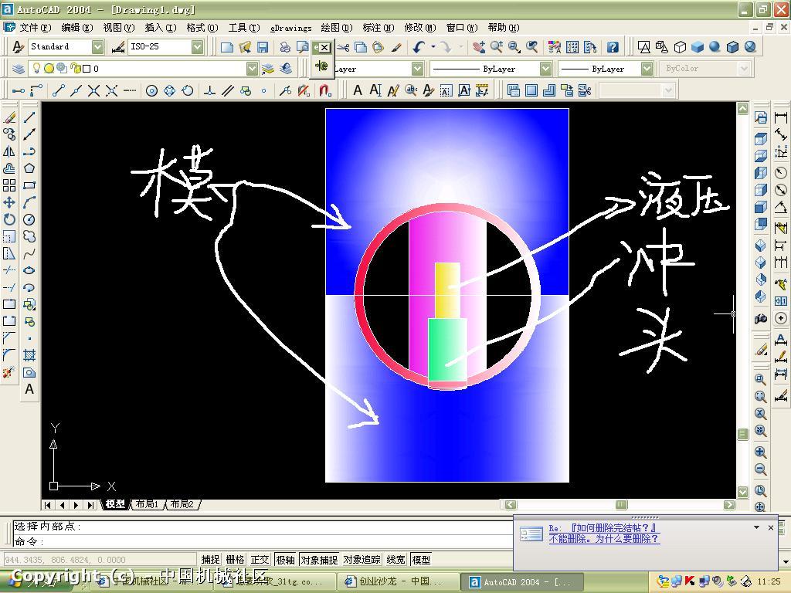Image resolution: width=791 pixels, height=593 pixels.
Task: Toggle 极轴 polar tracking
Action: pos(286,560)
